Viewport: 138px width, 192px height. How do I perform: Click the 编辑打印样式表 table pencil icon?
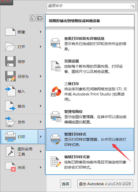[56, 162]
